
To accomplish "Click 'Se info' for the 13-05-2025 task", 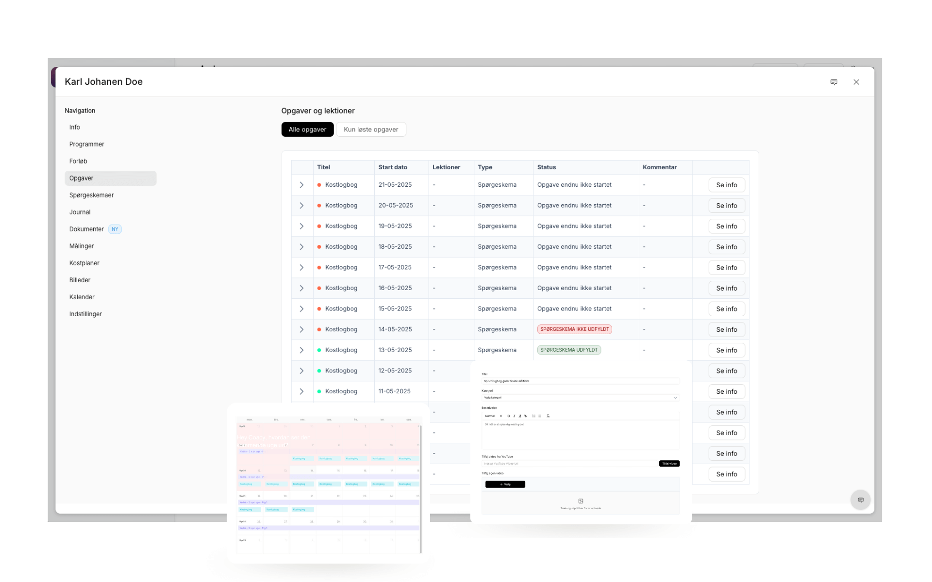I will pos(726,350).
